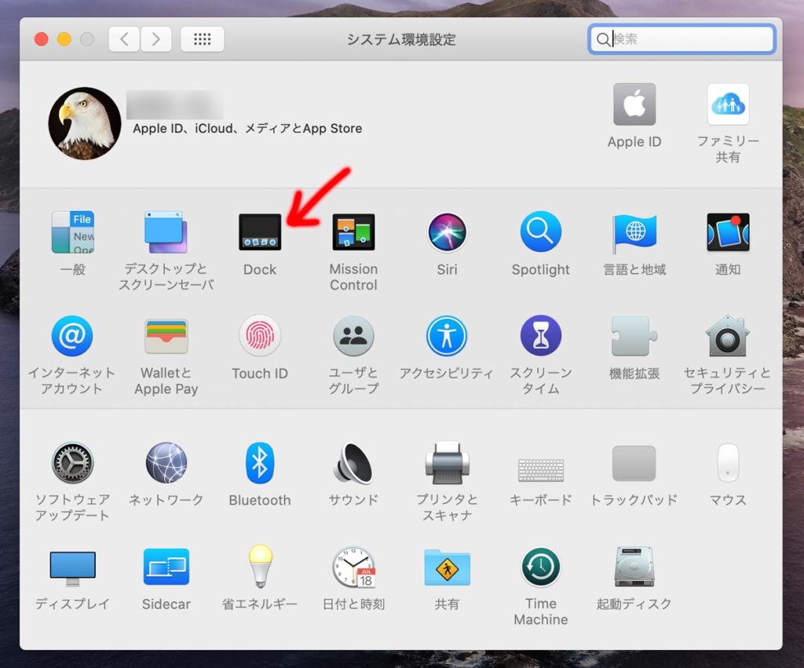
Task: Open ファミリー共有 (Family Sharing) icon
Action: coord(728,104)
